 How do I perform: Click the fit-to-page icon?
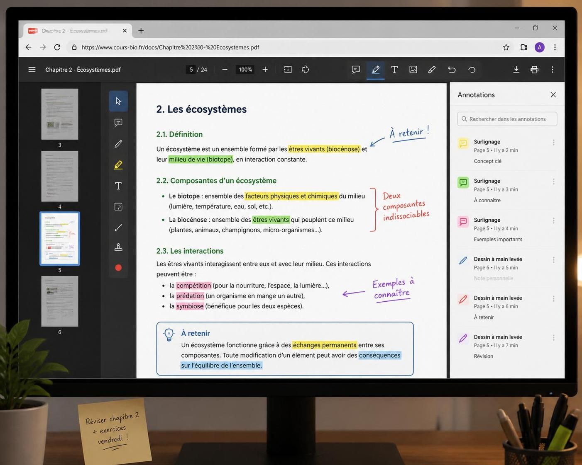point(288,70)
